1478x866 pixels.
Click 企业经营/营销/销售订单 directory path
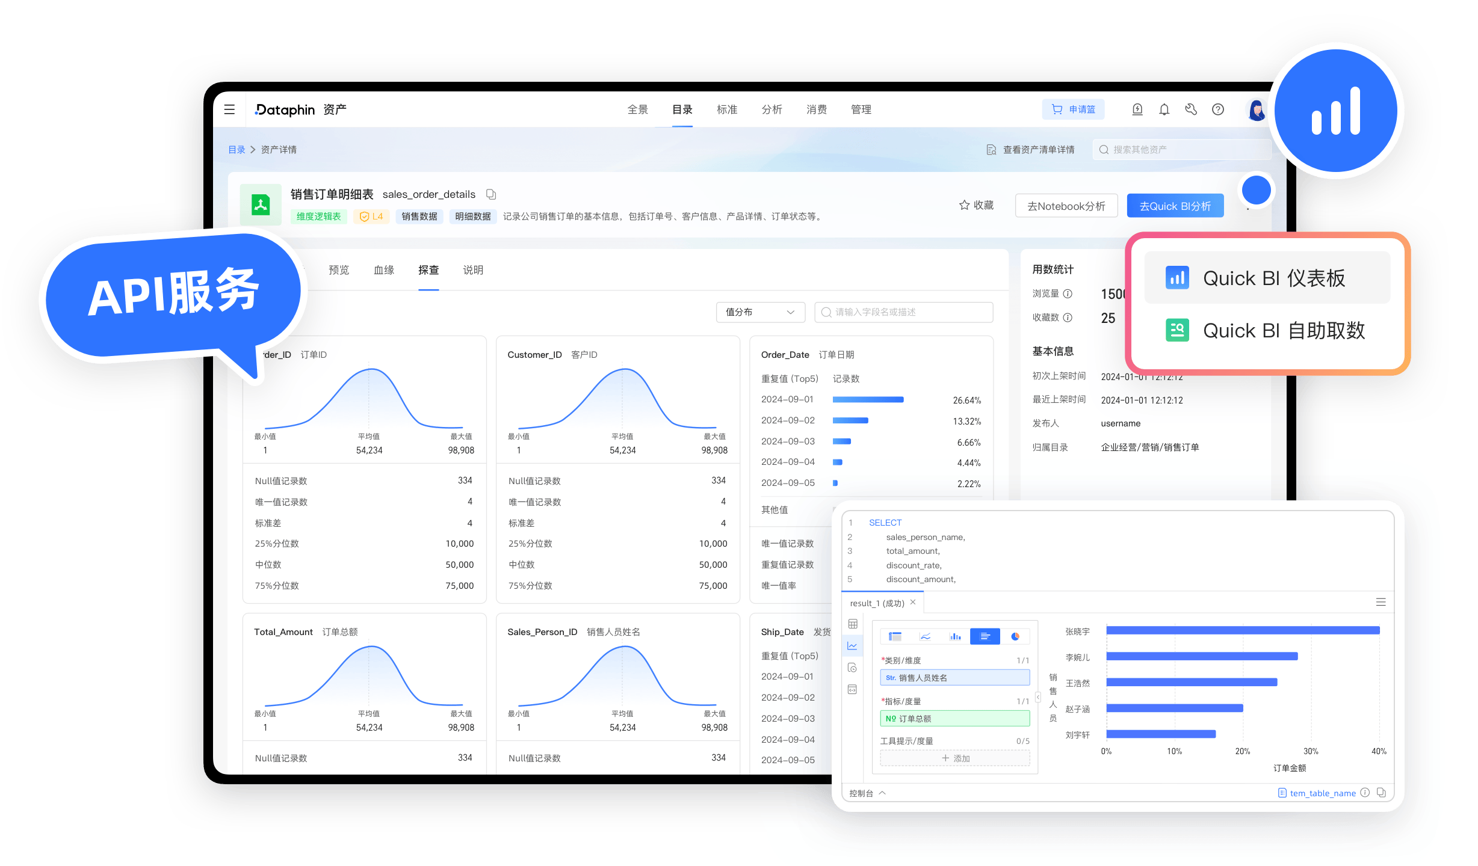(1149, 447)
